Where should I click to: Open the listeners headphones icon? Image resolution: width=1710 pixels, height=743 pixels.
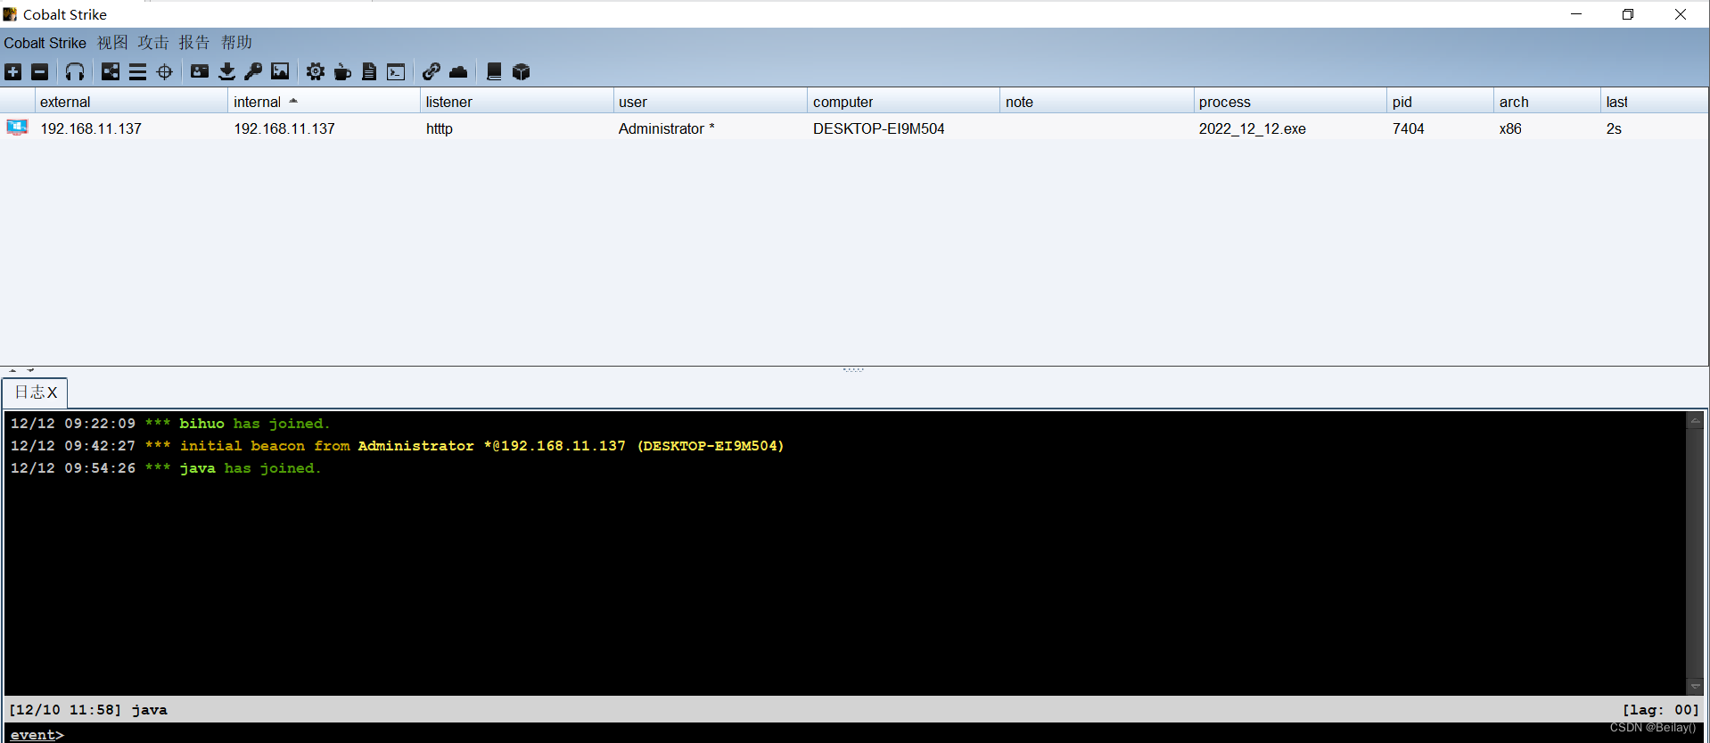coord(75,72)
